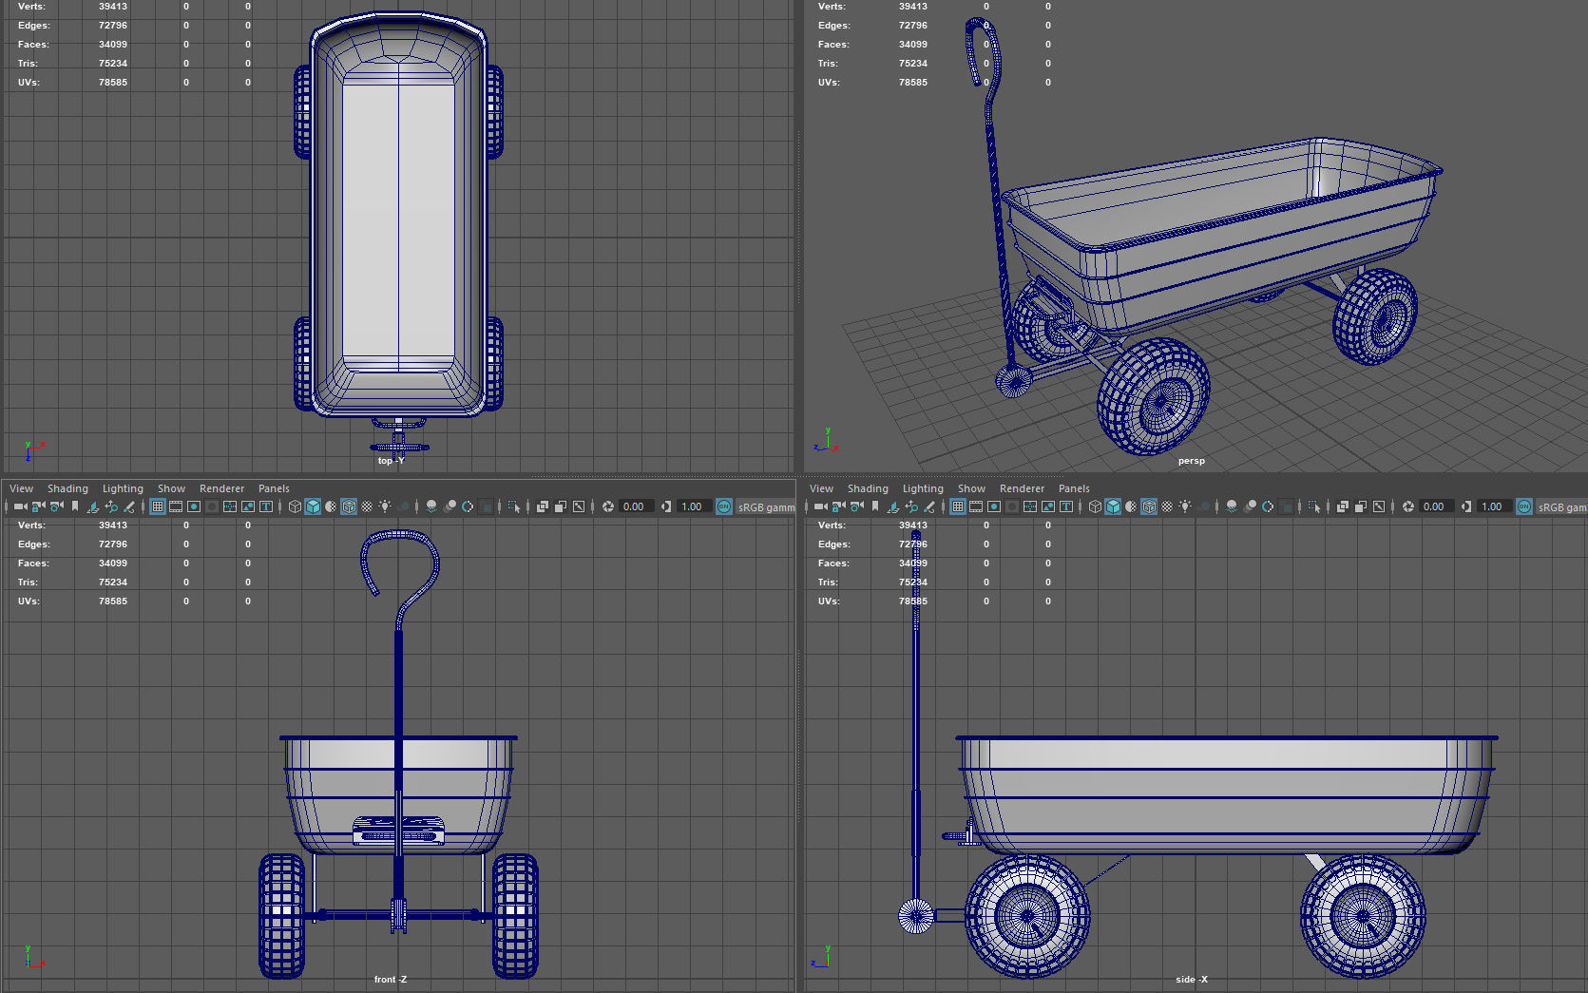
Task: Click X-Ray Active Components icon, front panel
Action: point(561,506)
